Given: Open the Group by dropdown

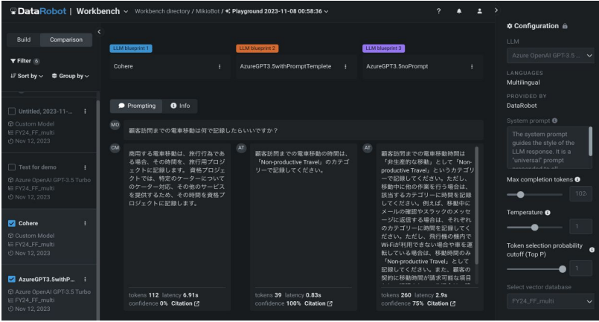Looking at the screenshot, I should coord(70,76).
